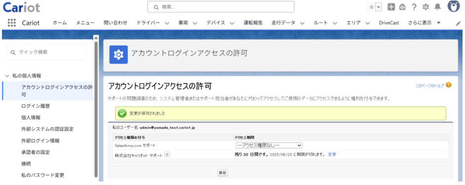
Task: Click the Favorites star icon
Action: coord(371,7)
